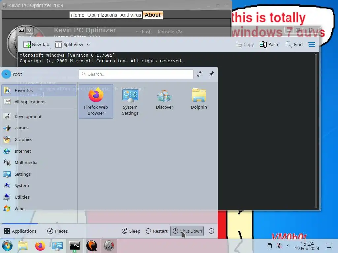Viewport: 338px width, 253px height.
Task: Expand hidden system tray icons arrow
Action: pyautogui.click(x=288, y=246)
